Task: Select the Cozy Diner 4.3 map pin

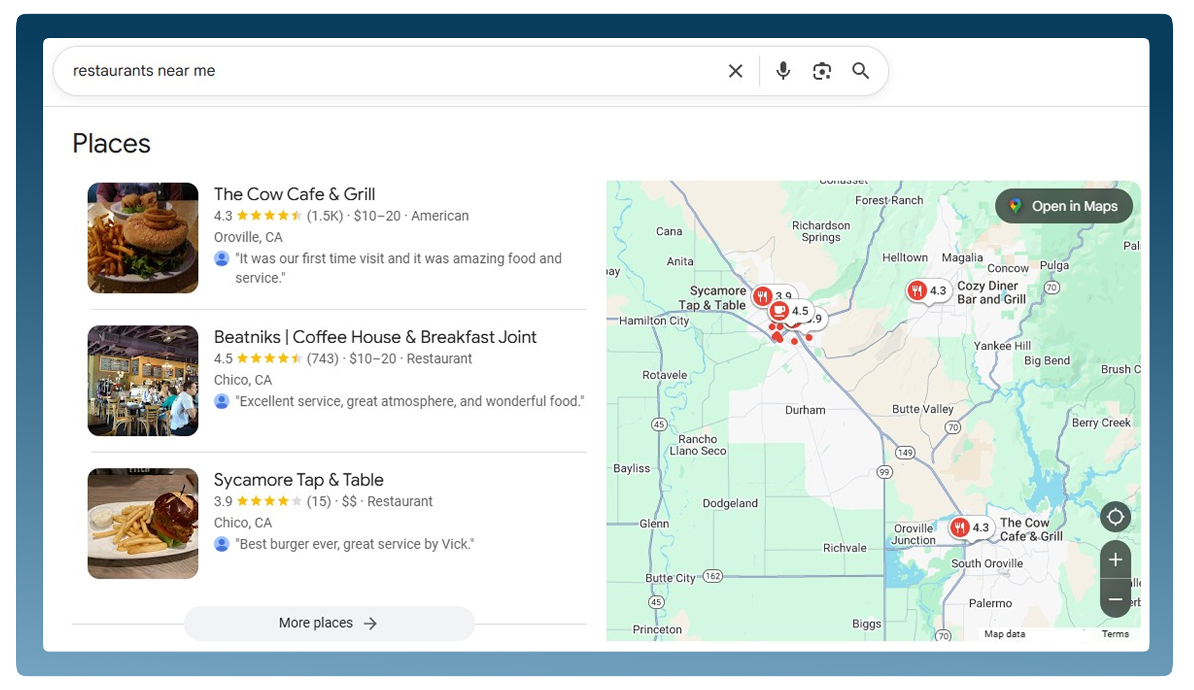Action: (927, 290)
